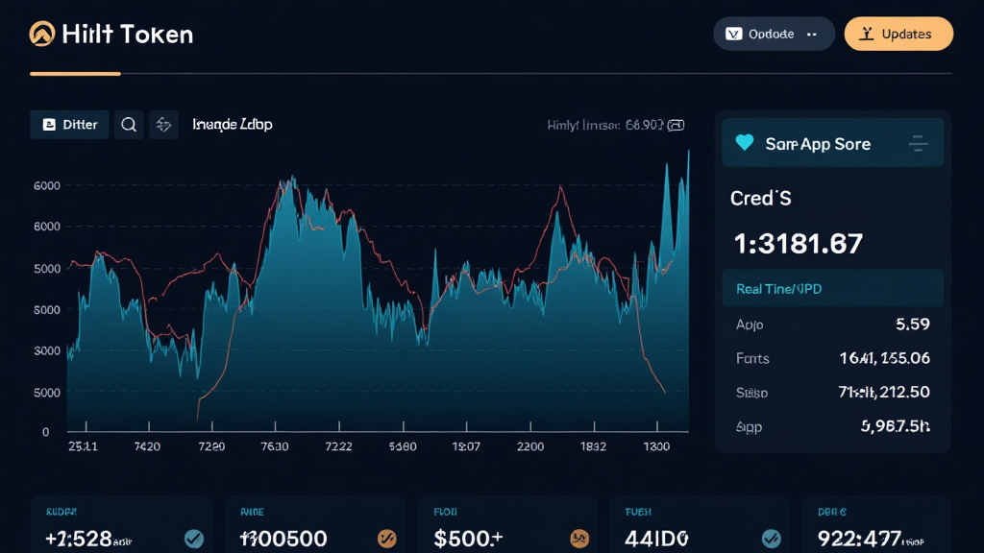Click the Ditter button
The height and width of the screenshot is (553, 984).
[69, 125]
